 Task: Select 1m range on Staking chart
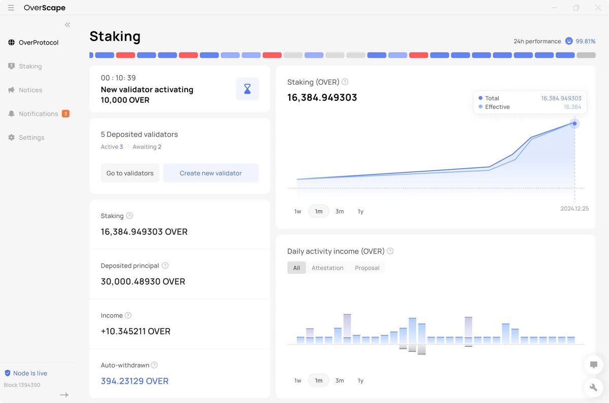tap(319, 211)
